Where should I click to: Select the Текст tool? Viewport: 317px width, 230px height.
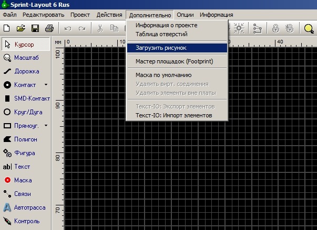(26, 167)
